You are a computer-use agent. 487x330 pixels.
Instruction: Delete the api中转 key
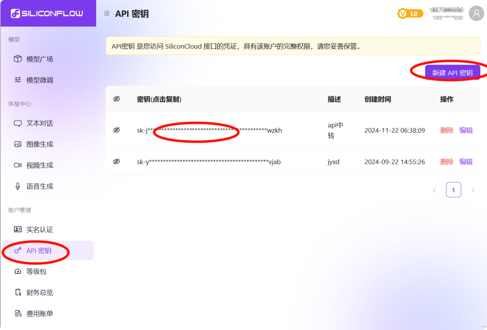click(446, 130)
